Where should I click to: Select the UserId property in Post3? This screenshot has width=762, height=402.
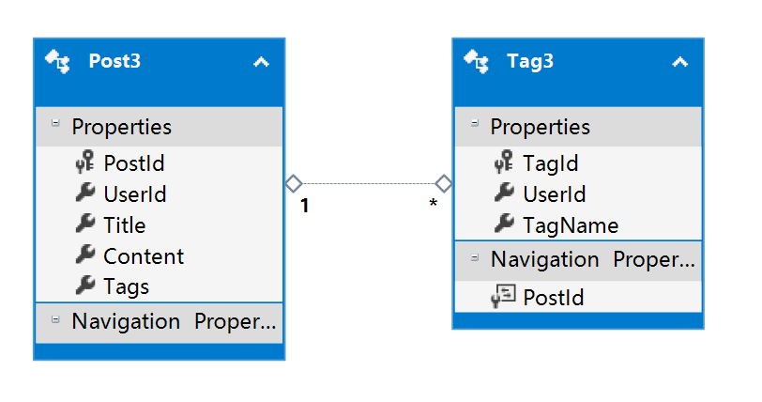coord(134,194)
